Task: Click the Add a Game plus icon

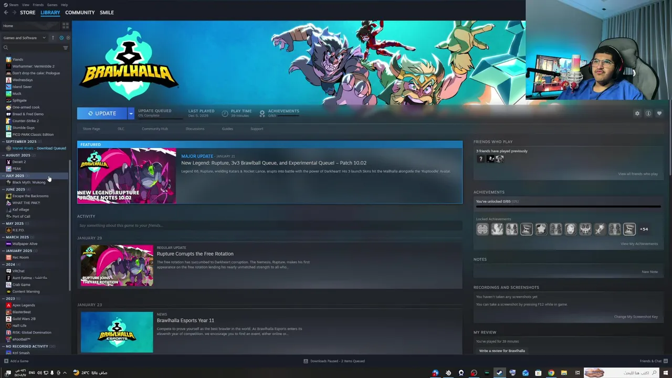Action: pyautogui.click(x=6, y=361)
